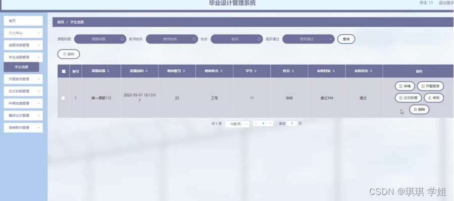Click the batch 删除 button above table

[69, 54]
